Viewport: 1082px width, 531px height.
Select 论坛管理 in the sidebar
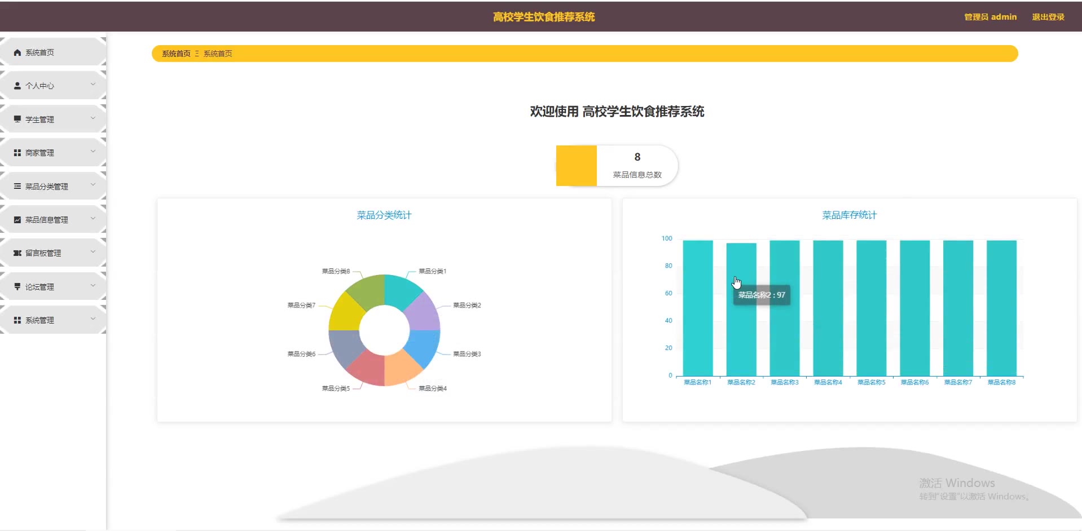pyautogui.click(x=53, y=286)
